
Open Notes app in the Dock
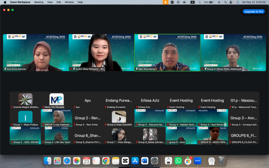tap(116, 161)
